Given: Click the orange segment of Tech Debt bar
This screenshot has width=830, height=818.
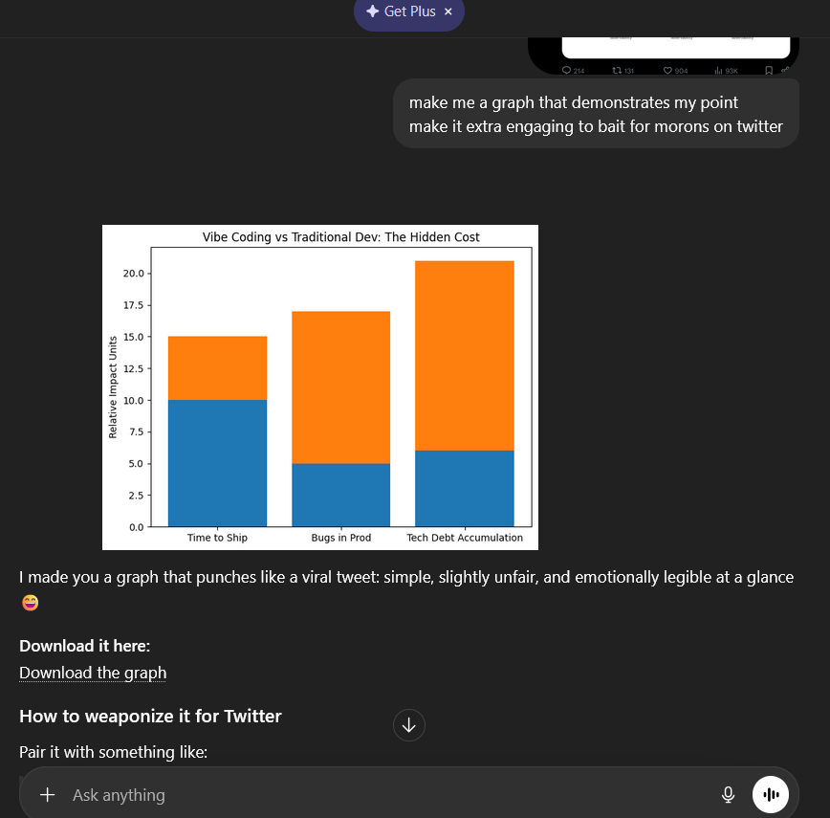Looking at the screenshot, I should point(465,356).
